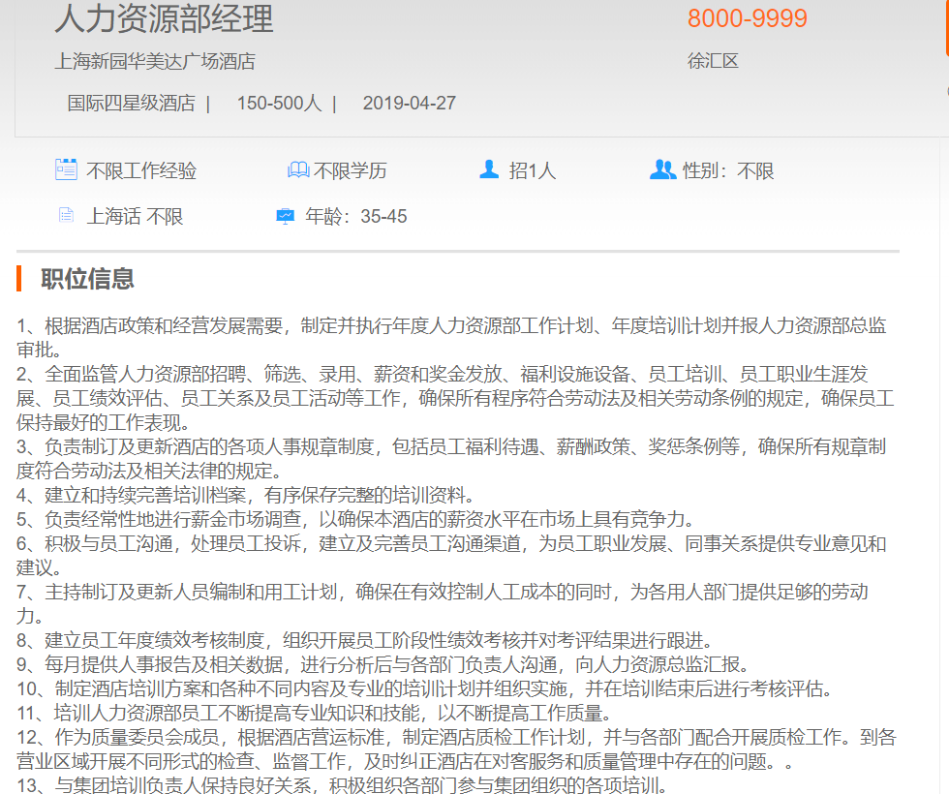Click the 性别：不限 gender requirement text
949x794 pixels.
point(728,171)
